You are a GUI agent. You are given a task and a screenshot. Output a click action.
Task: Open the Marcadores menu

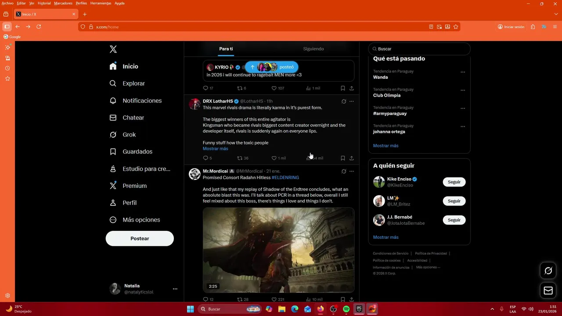[63, 3]
